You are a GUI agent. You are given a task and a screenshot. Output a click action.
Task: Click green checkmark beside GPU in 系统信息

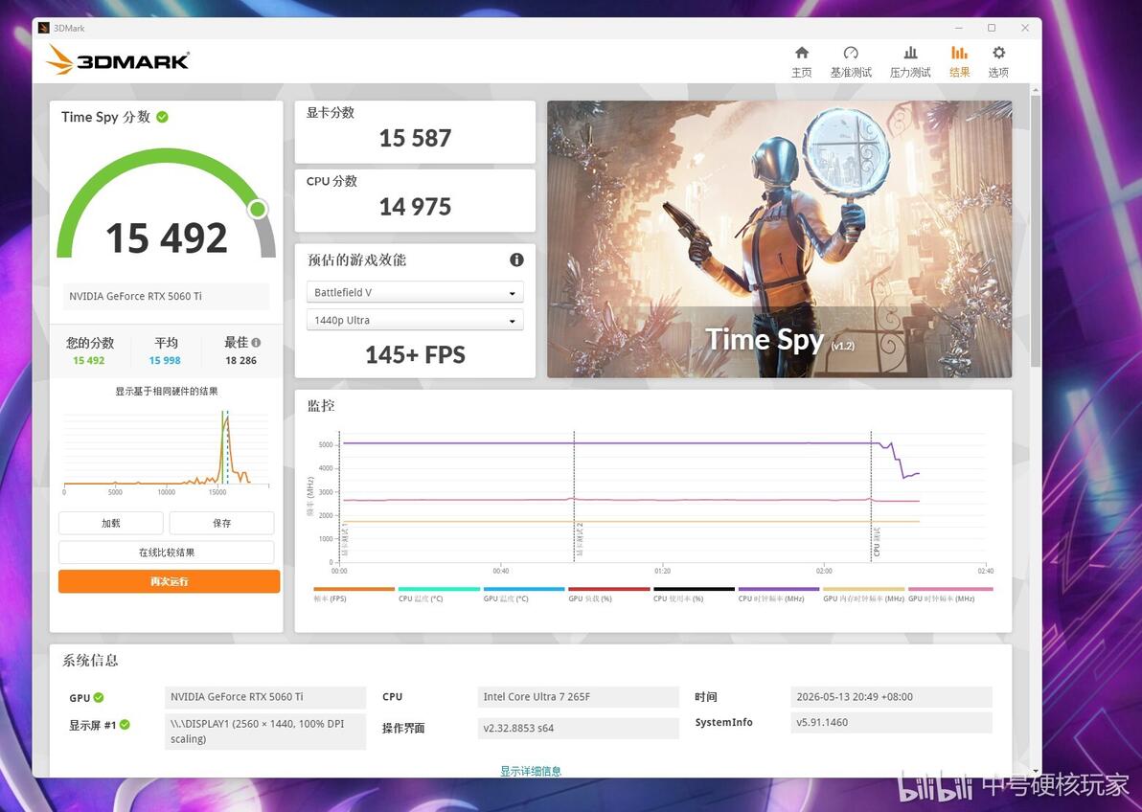(99, 698)
